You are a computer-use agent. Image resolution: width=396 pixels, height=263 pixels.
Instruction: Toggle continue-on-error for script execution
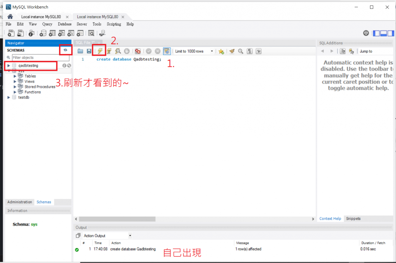138,51
